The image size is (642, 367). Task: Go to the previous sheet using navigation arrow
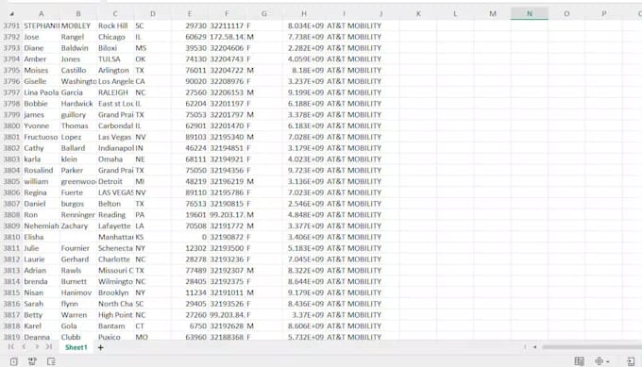24,347
